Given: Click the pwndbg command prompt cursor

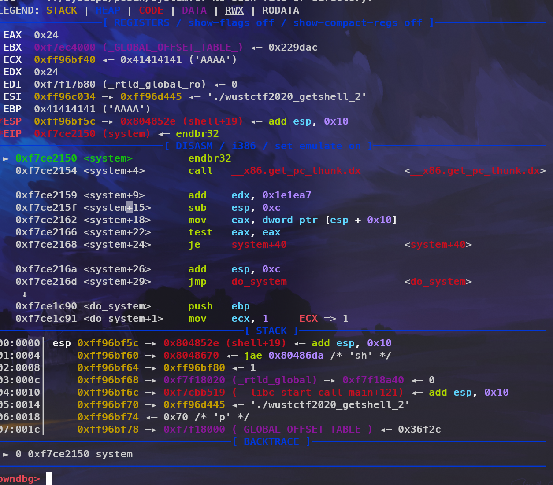Looking at the screenshot, I should pyautogui.click(x=49, y=478).
